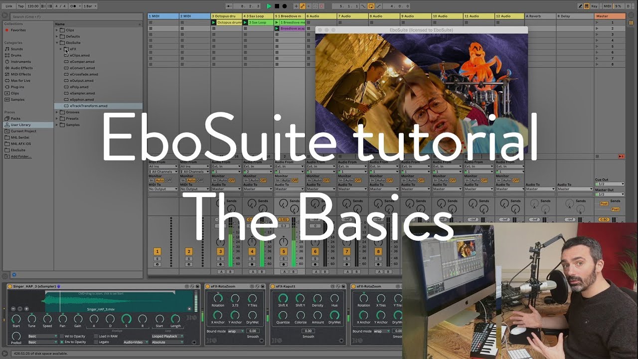Open the Looped Playback dropdown
Image resolution: width=638 pixels, height=359 pixels.
167,336
